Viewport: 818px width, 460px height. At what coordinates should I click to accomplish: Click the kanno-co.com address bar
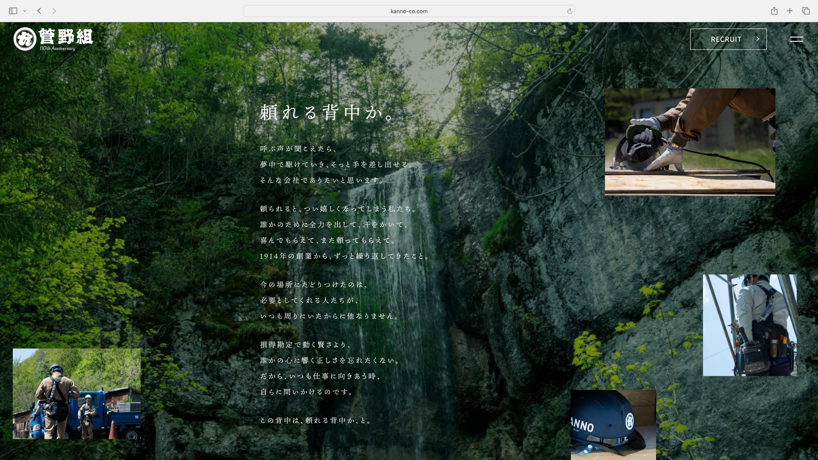point(409,11)
